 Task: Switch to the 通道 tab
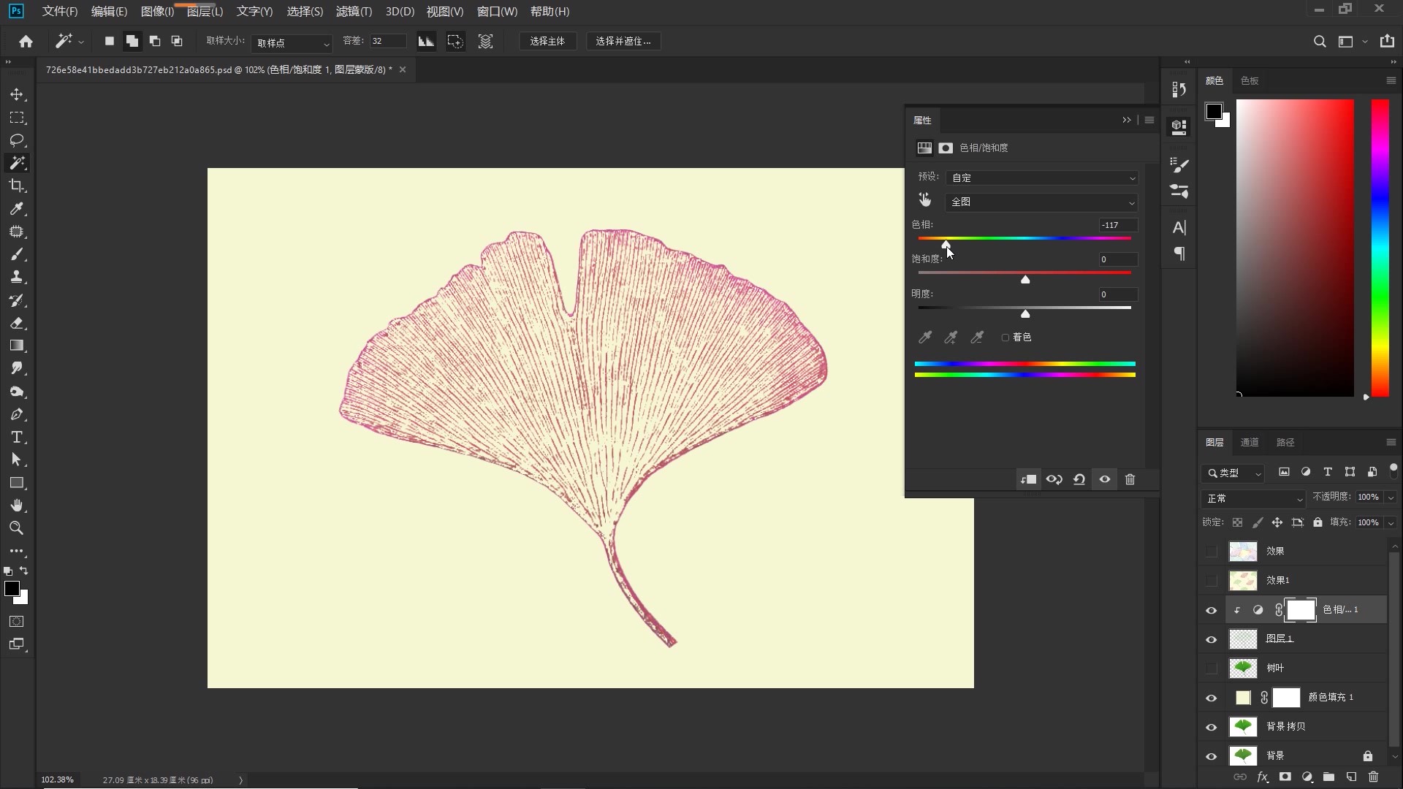coord(1250,442)
